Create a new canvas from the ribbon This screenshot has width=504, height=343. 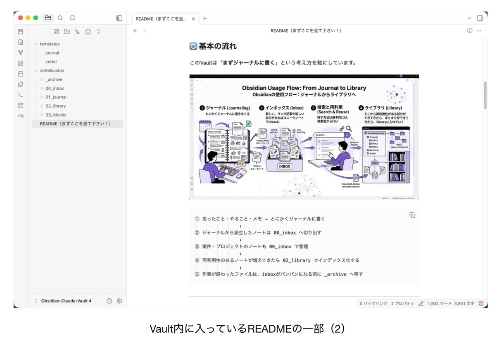(21, 63)
